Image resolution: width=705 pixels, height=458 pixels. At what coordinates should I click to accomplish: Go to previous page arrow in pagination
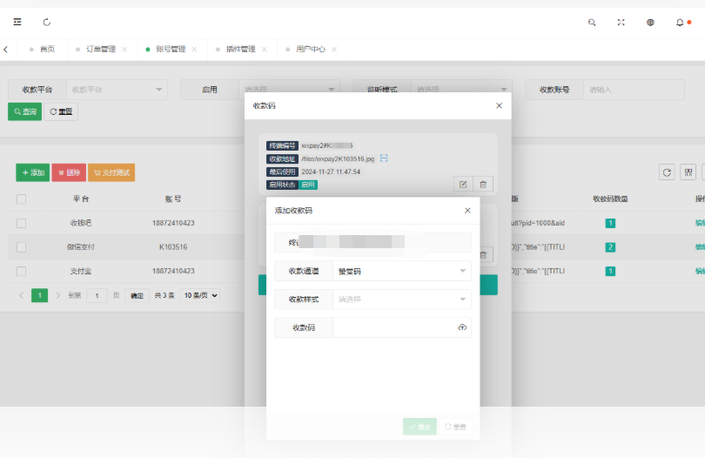21,295
